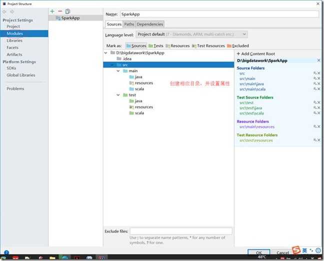Mark the folder as Sources
This screenshot has height=261, width=324.
136,45
